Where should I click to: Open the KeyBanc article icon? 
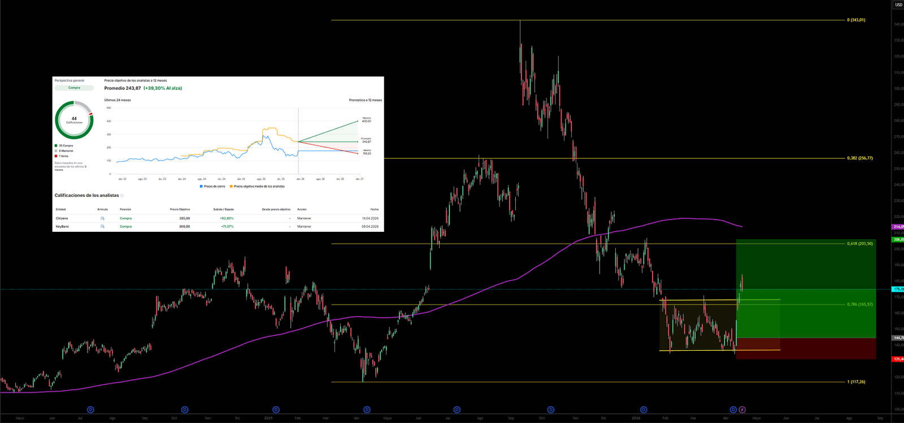[102, 227]
